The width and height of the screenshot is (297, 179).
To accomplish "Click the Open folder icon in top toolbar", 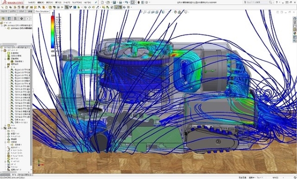I will point(108,2).
